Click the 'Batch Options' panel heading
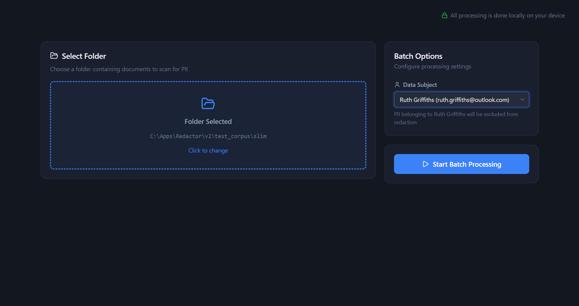Image resolution: width=579 pixels, height=306 pixels. coord(418,56)
